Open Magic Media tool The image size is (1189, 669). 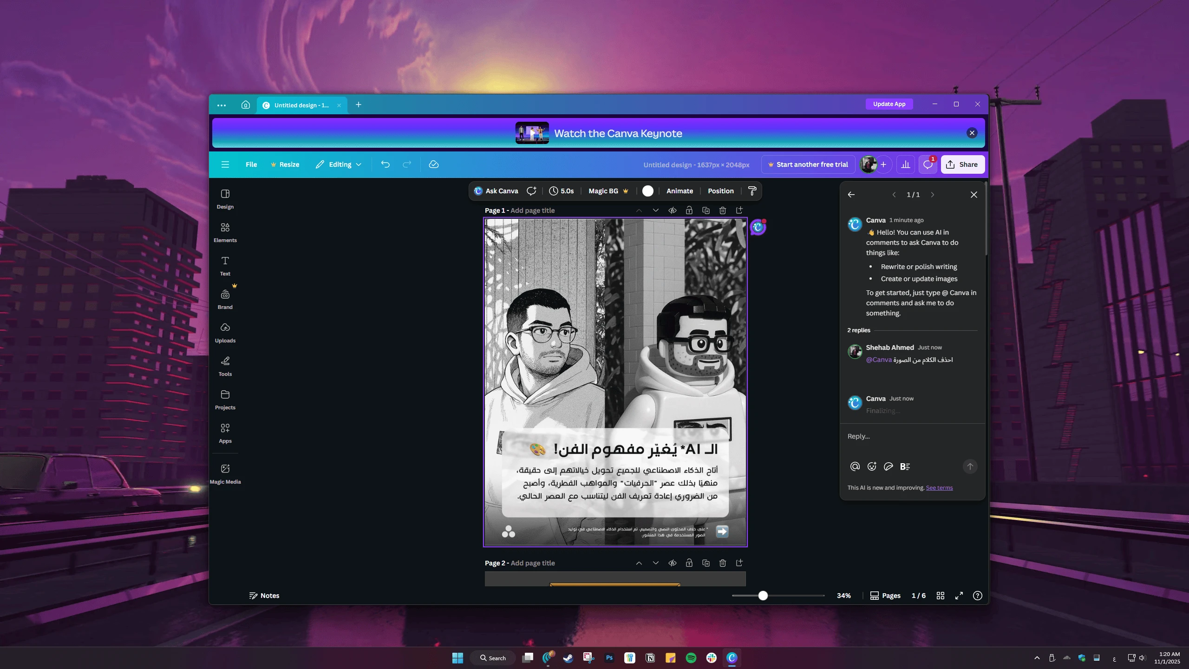pos(225,473)
